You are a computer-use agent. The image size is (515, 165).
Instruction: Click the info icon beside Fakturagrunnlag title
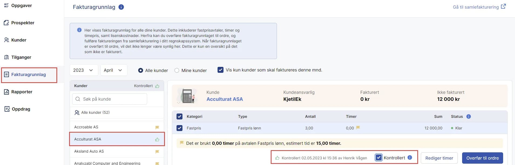(x=121, y=7)
